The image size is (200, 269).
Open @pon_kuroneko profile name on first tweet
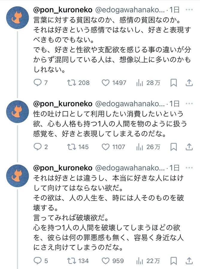pyautogui.click(x=63, y=10)
